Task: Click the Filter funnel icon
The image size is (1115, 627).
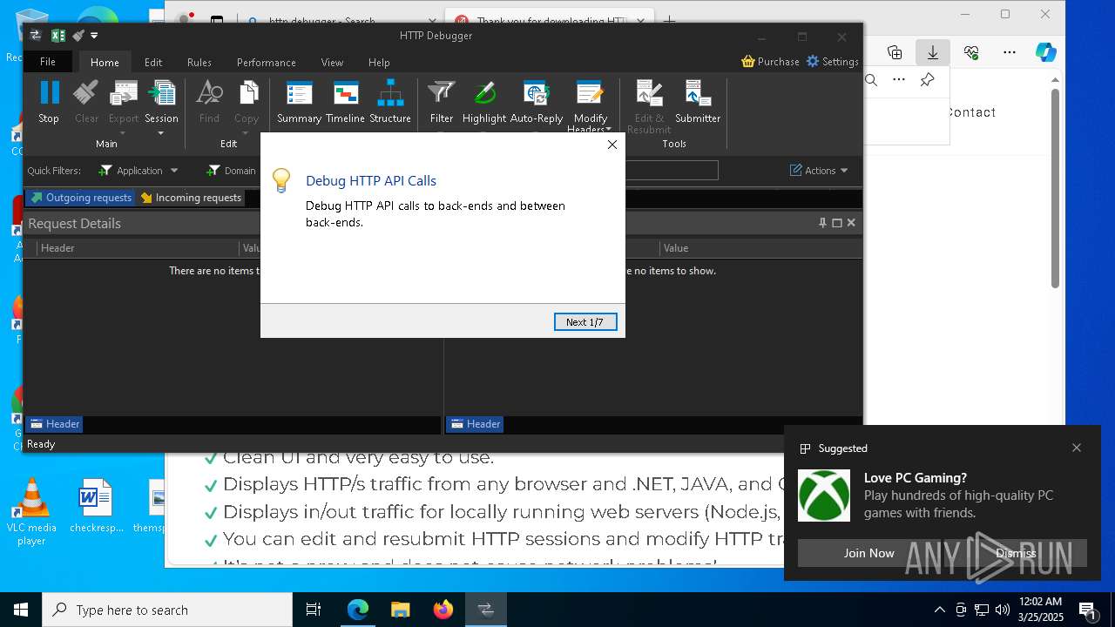Action: (442, 93)
